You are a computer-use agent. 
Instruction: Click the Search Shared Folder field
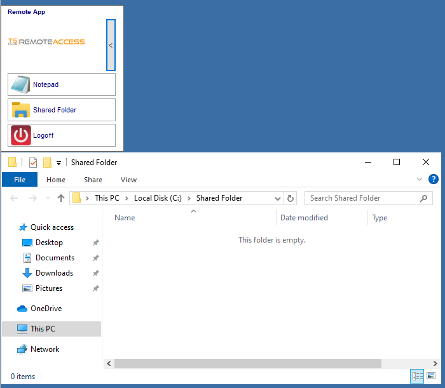pos(362,198)
